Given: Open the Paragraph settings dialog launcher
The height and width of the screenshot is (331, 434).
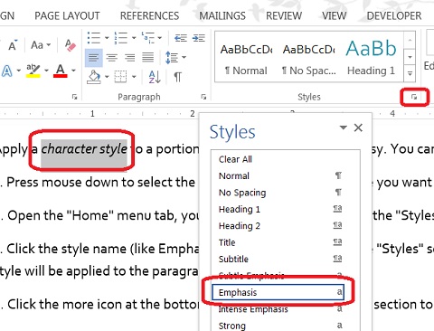Looking at the screenshot, I should pos(203,97).
